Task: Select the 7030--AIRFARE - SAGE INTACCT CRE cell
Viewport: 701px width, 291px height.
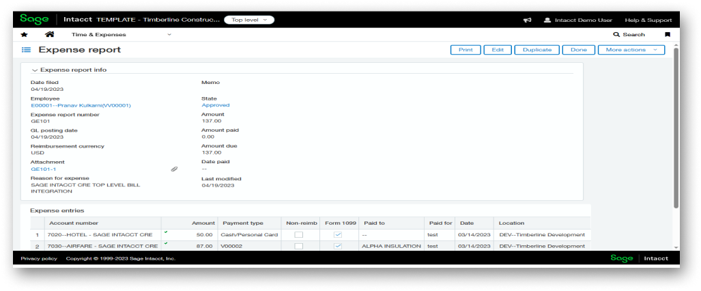Action: [x=103, y=246]
